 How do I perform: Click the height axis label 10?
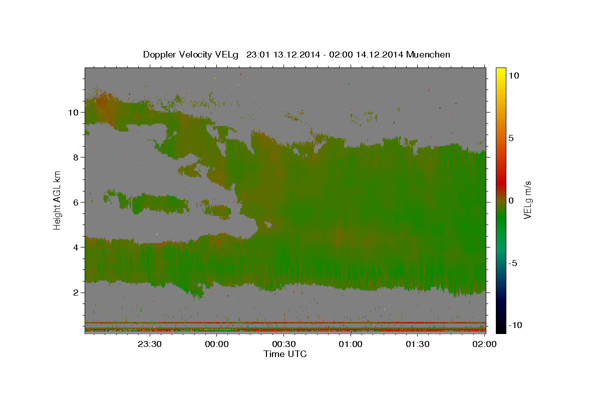click(x=74, y=112)
